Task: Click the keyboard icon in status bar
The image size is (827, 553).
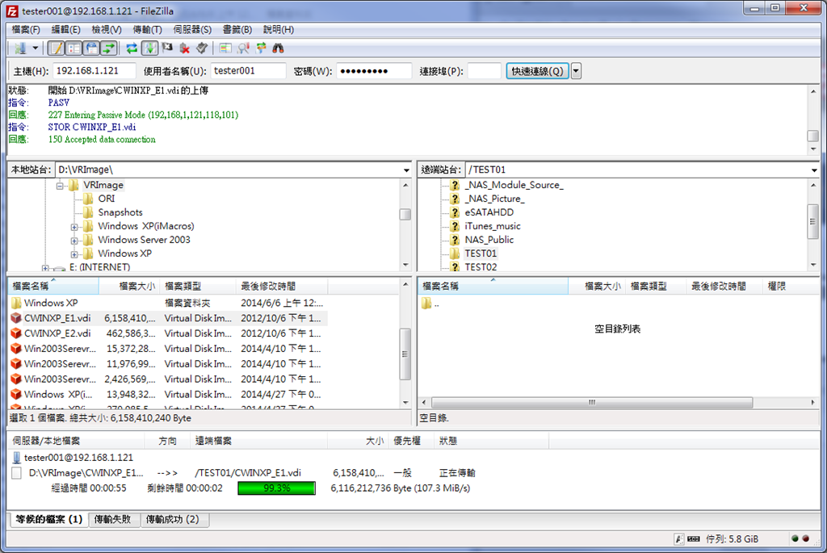Action: click(694, 538)
